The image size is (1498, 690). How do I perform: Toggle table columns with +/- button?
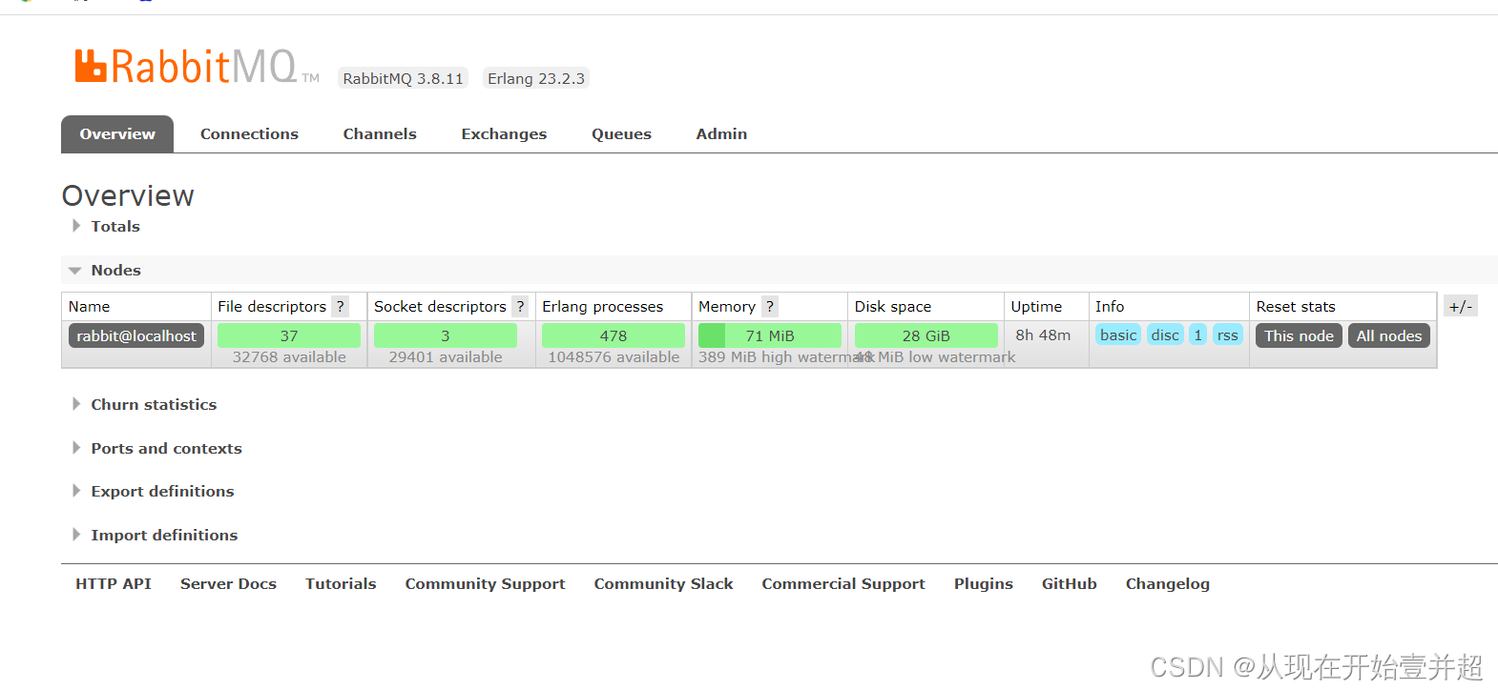coord(1461,306)
